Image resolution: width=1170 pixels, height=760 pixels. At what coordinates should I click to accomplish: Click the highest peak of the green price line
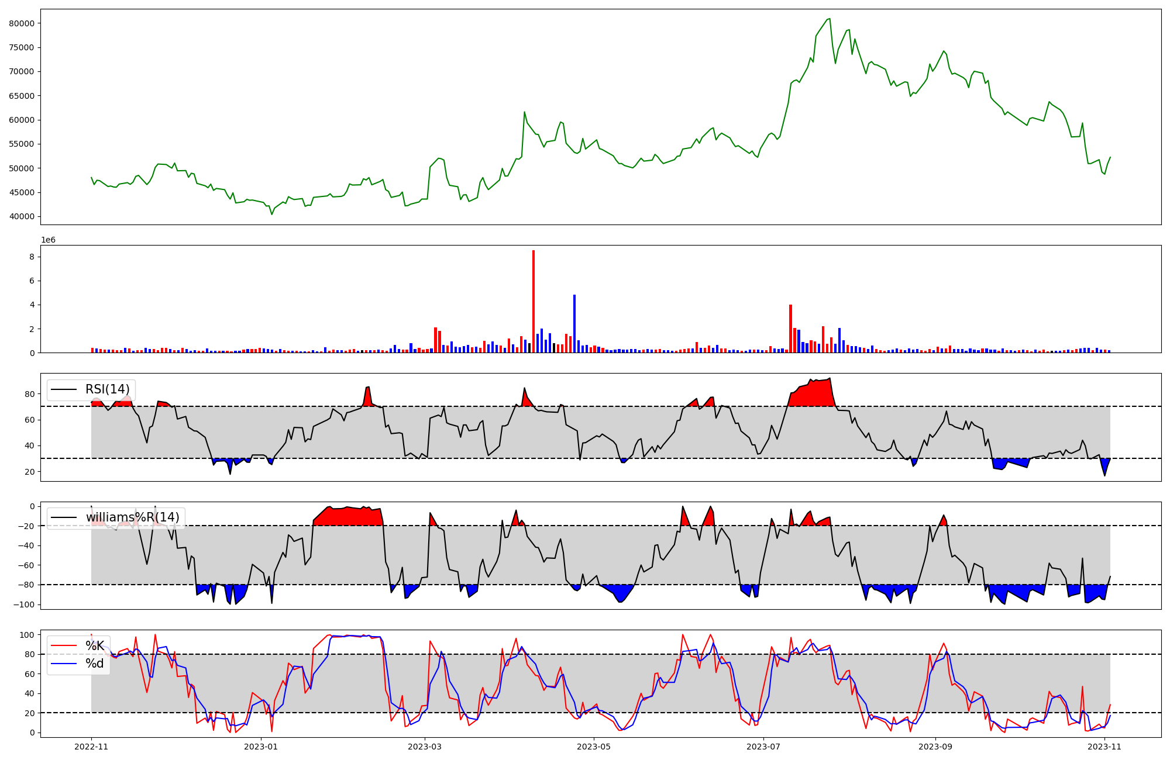829,19
